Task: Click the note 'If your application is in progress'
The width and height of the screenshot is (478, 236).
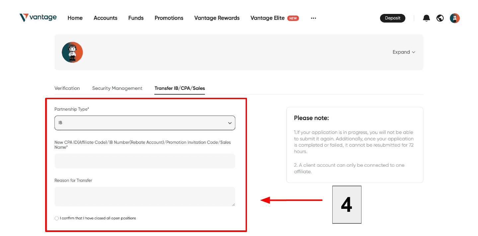Action: click(354, 142)
